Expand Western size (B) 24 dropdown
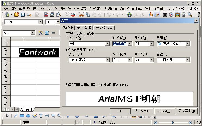This screenshot has height=126, width=202. pyautogui.click(x=152, y=44)
